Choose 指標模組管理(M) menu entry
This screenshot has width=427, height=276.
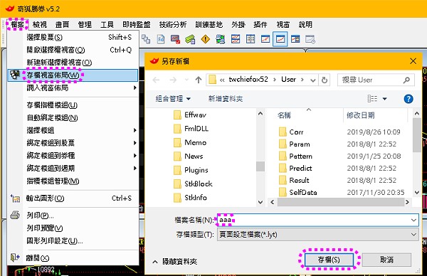tap(73, 181)
